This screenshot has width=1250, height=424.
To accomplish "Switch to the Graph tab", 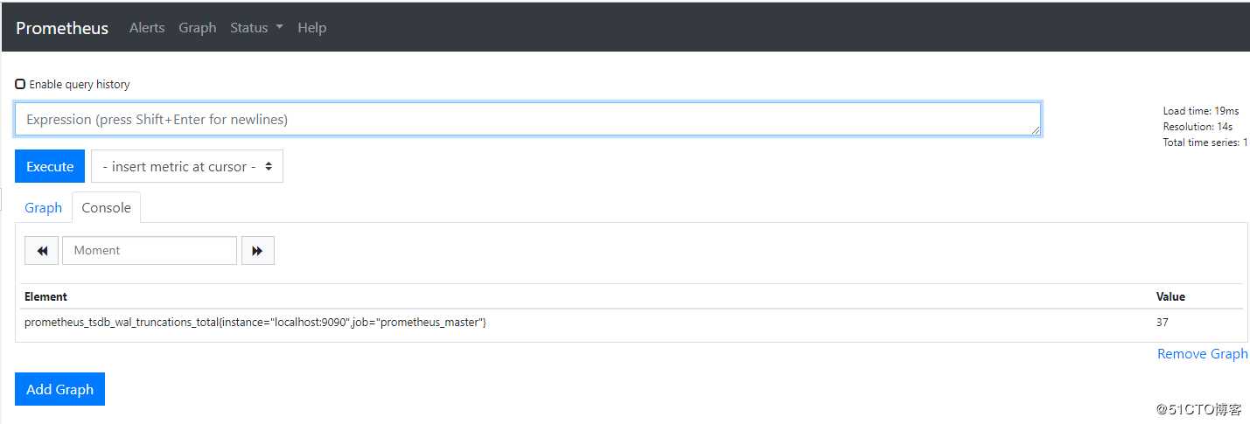I will coord(43,207).
